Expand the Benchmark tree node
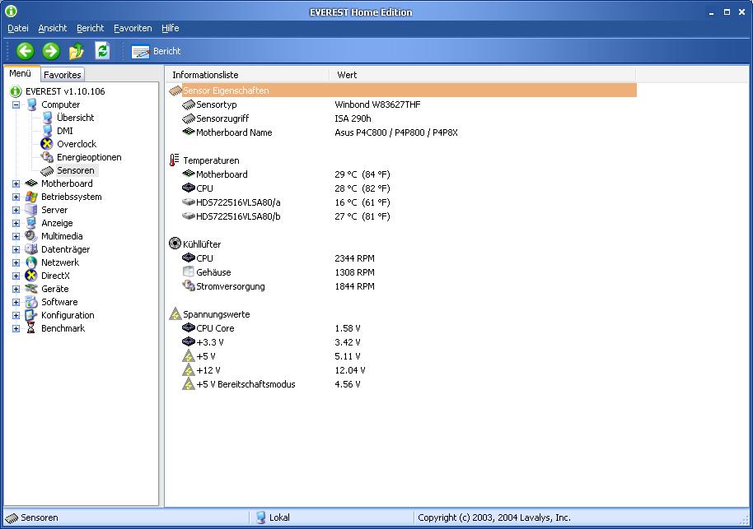753x529 pixels. [16, 329]
